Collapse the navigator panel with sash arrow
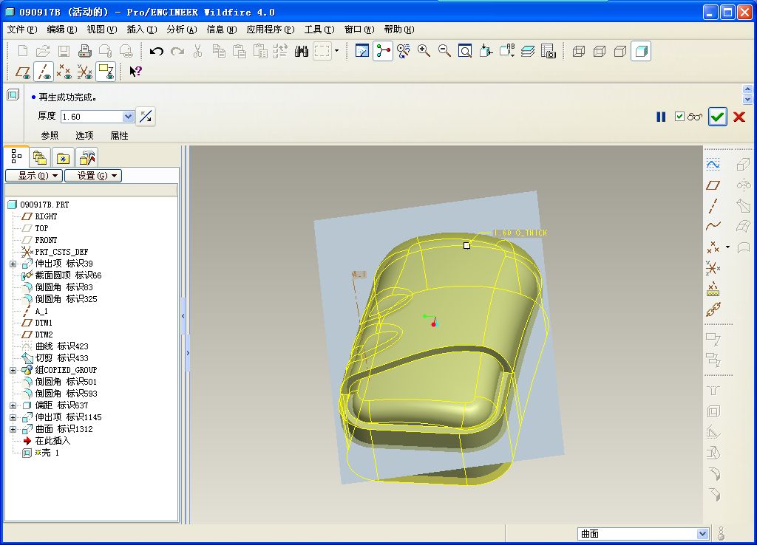Viewport: 757px width, 545px height. (x=183, y=316)
